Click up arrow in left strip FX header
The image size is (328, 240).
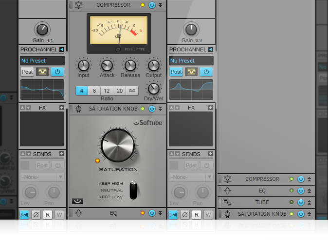(x=22, y=108)
